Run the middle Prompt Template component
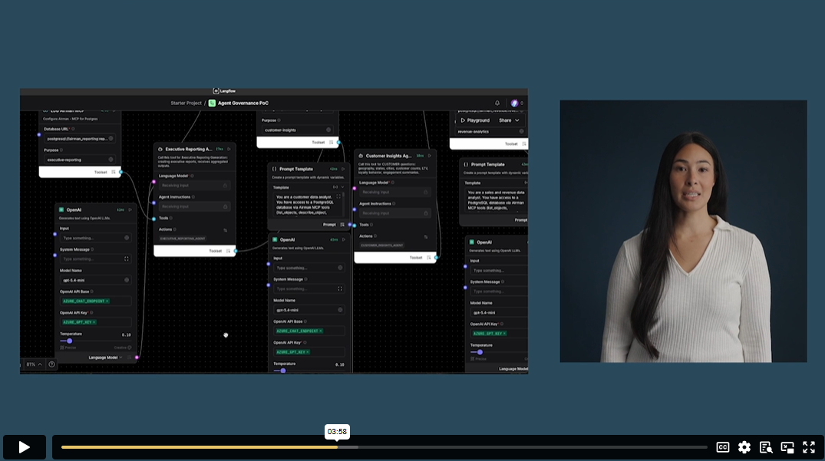 coord(343,170)
